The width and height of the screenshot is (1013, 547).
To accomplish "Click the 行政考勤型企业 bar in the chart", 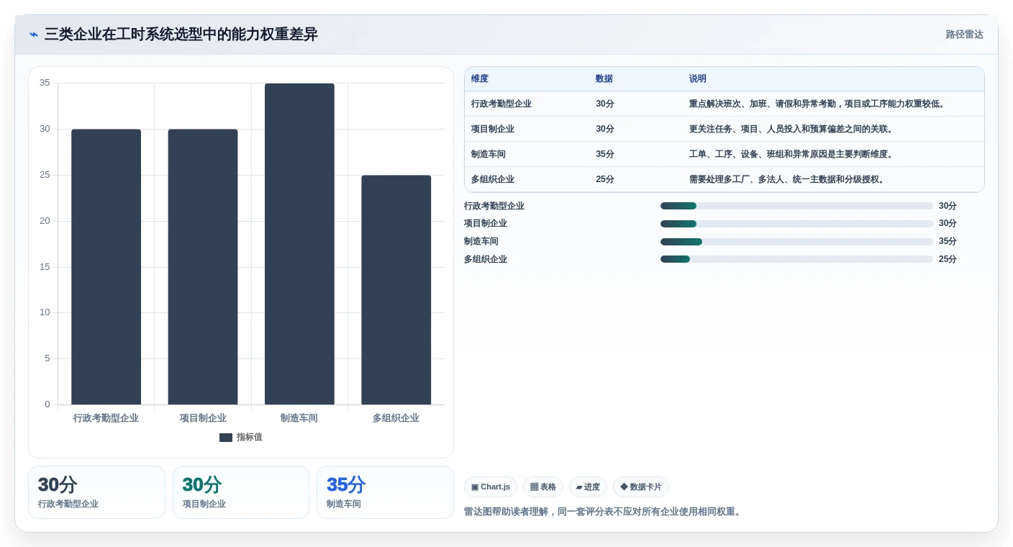I will coord(106,267).
